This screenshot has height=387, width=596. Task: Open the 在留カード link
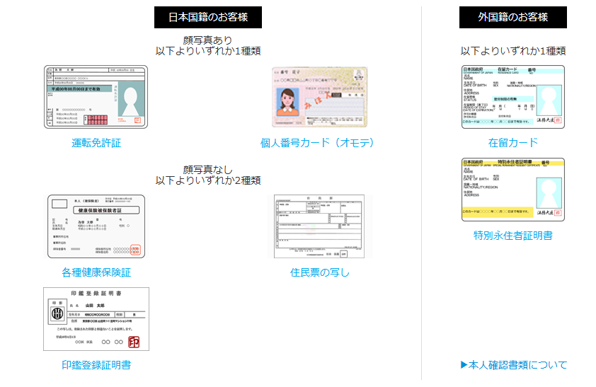513,143
